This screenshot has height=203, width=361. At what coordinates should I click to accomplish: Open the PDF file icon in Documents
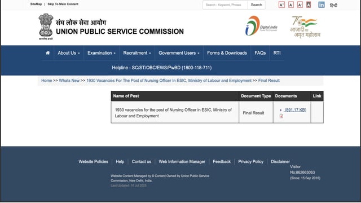point(281,116)
